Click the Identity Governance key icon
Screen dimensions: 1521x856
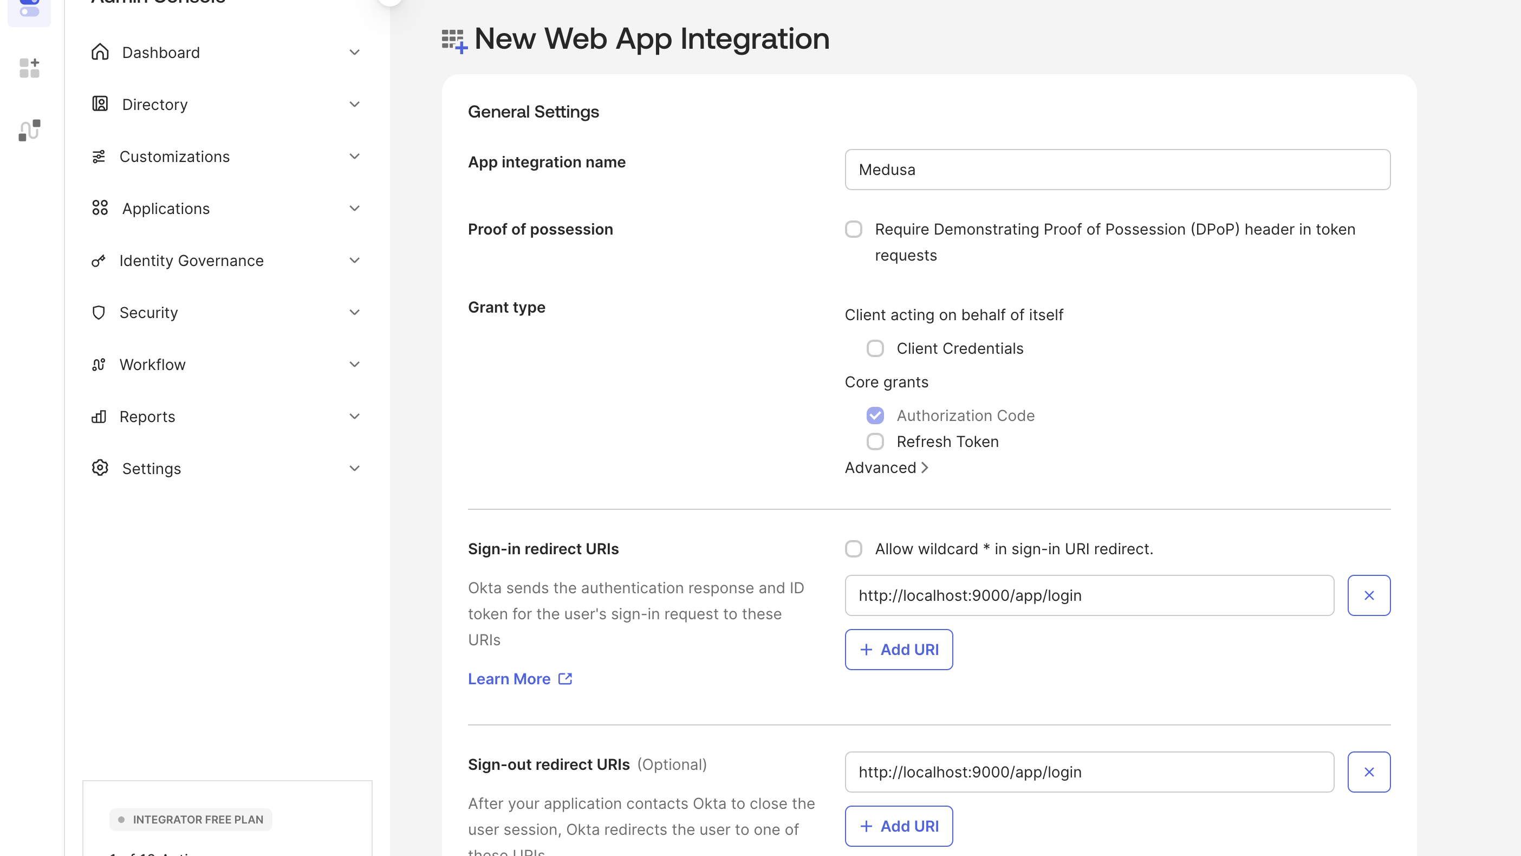pyautogui.click(x=99, y=260)
